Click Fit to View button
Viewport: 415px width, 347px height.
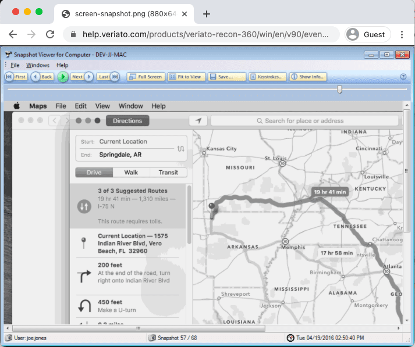click(186, 77)
